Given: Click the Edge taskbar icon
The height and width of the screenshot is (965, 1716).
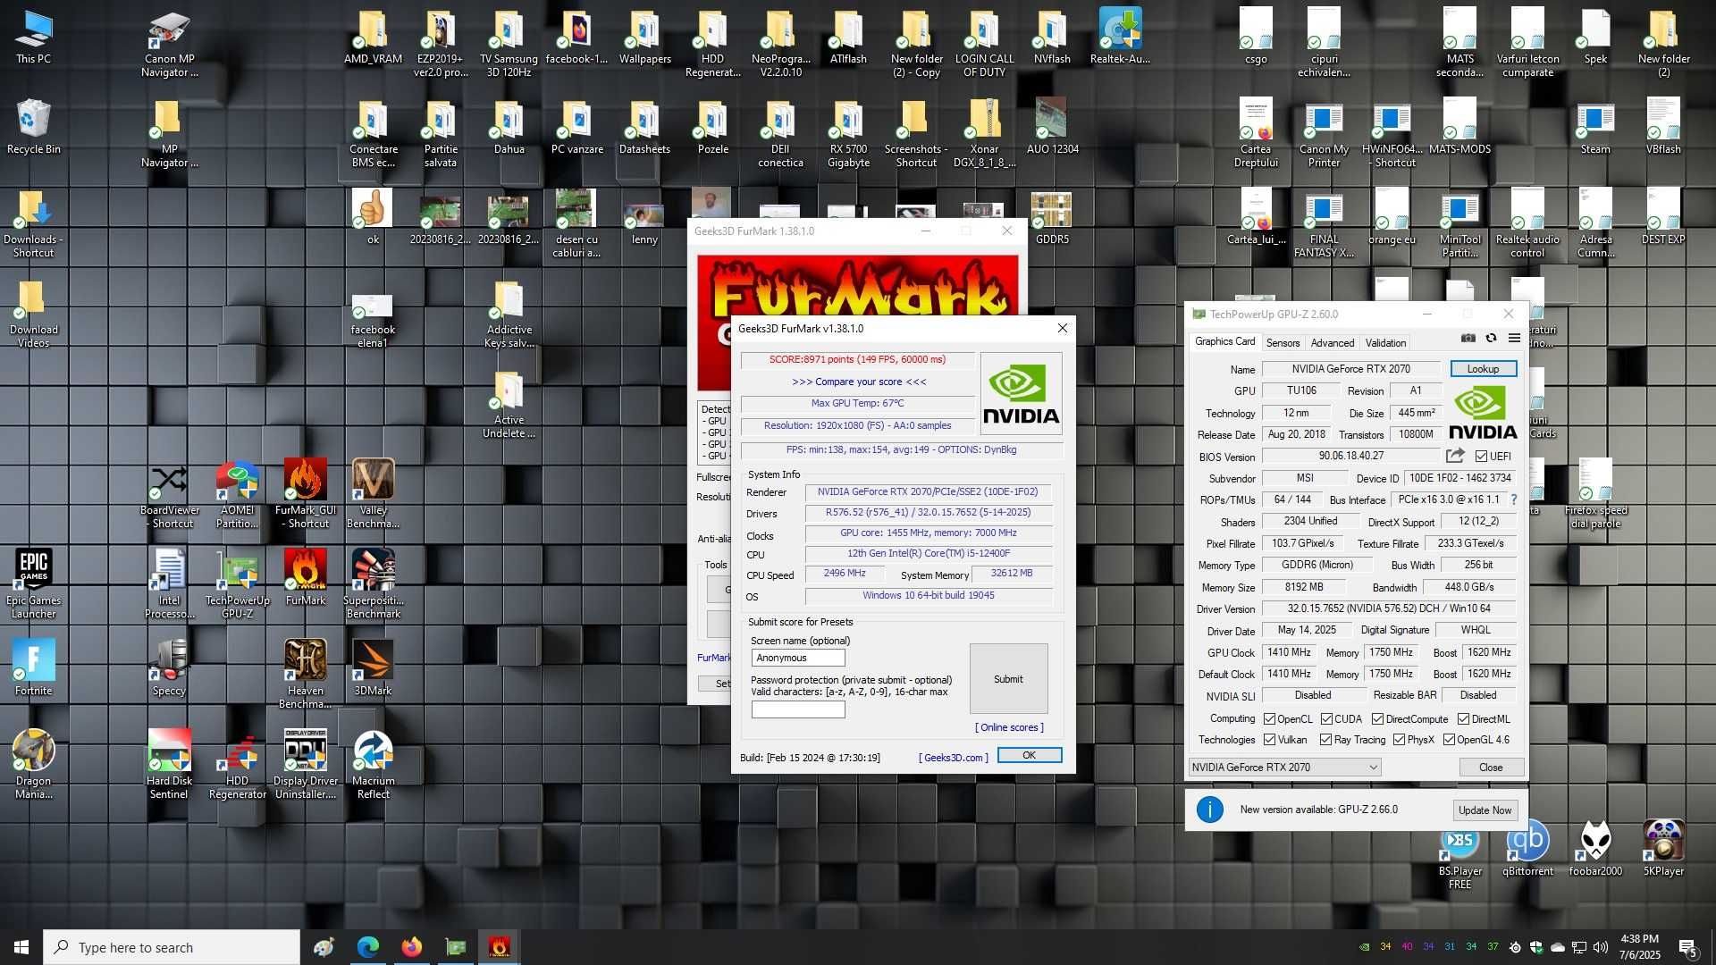Looking at the screenshot, I should coord(367,946).
